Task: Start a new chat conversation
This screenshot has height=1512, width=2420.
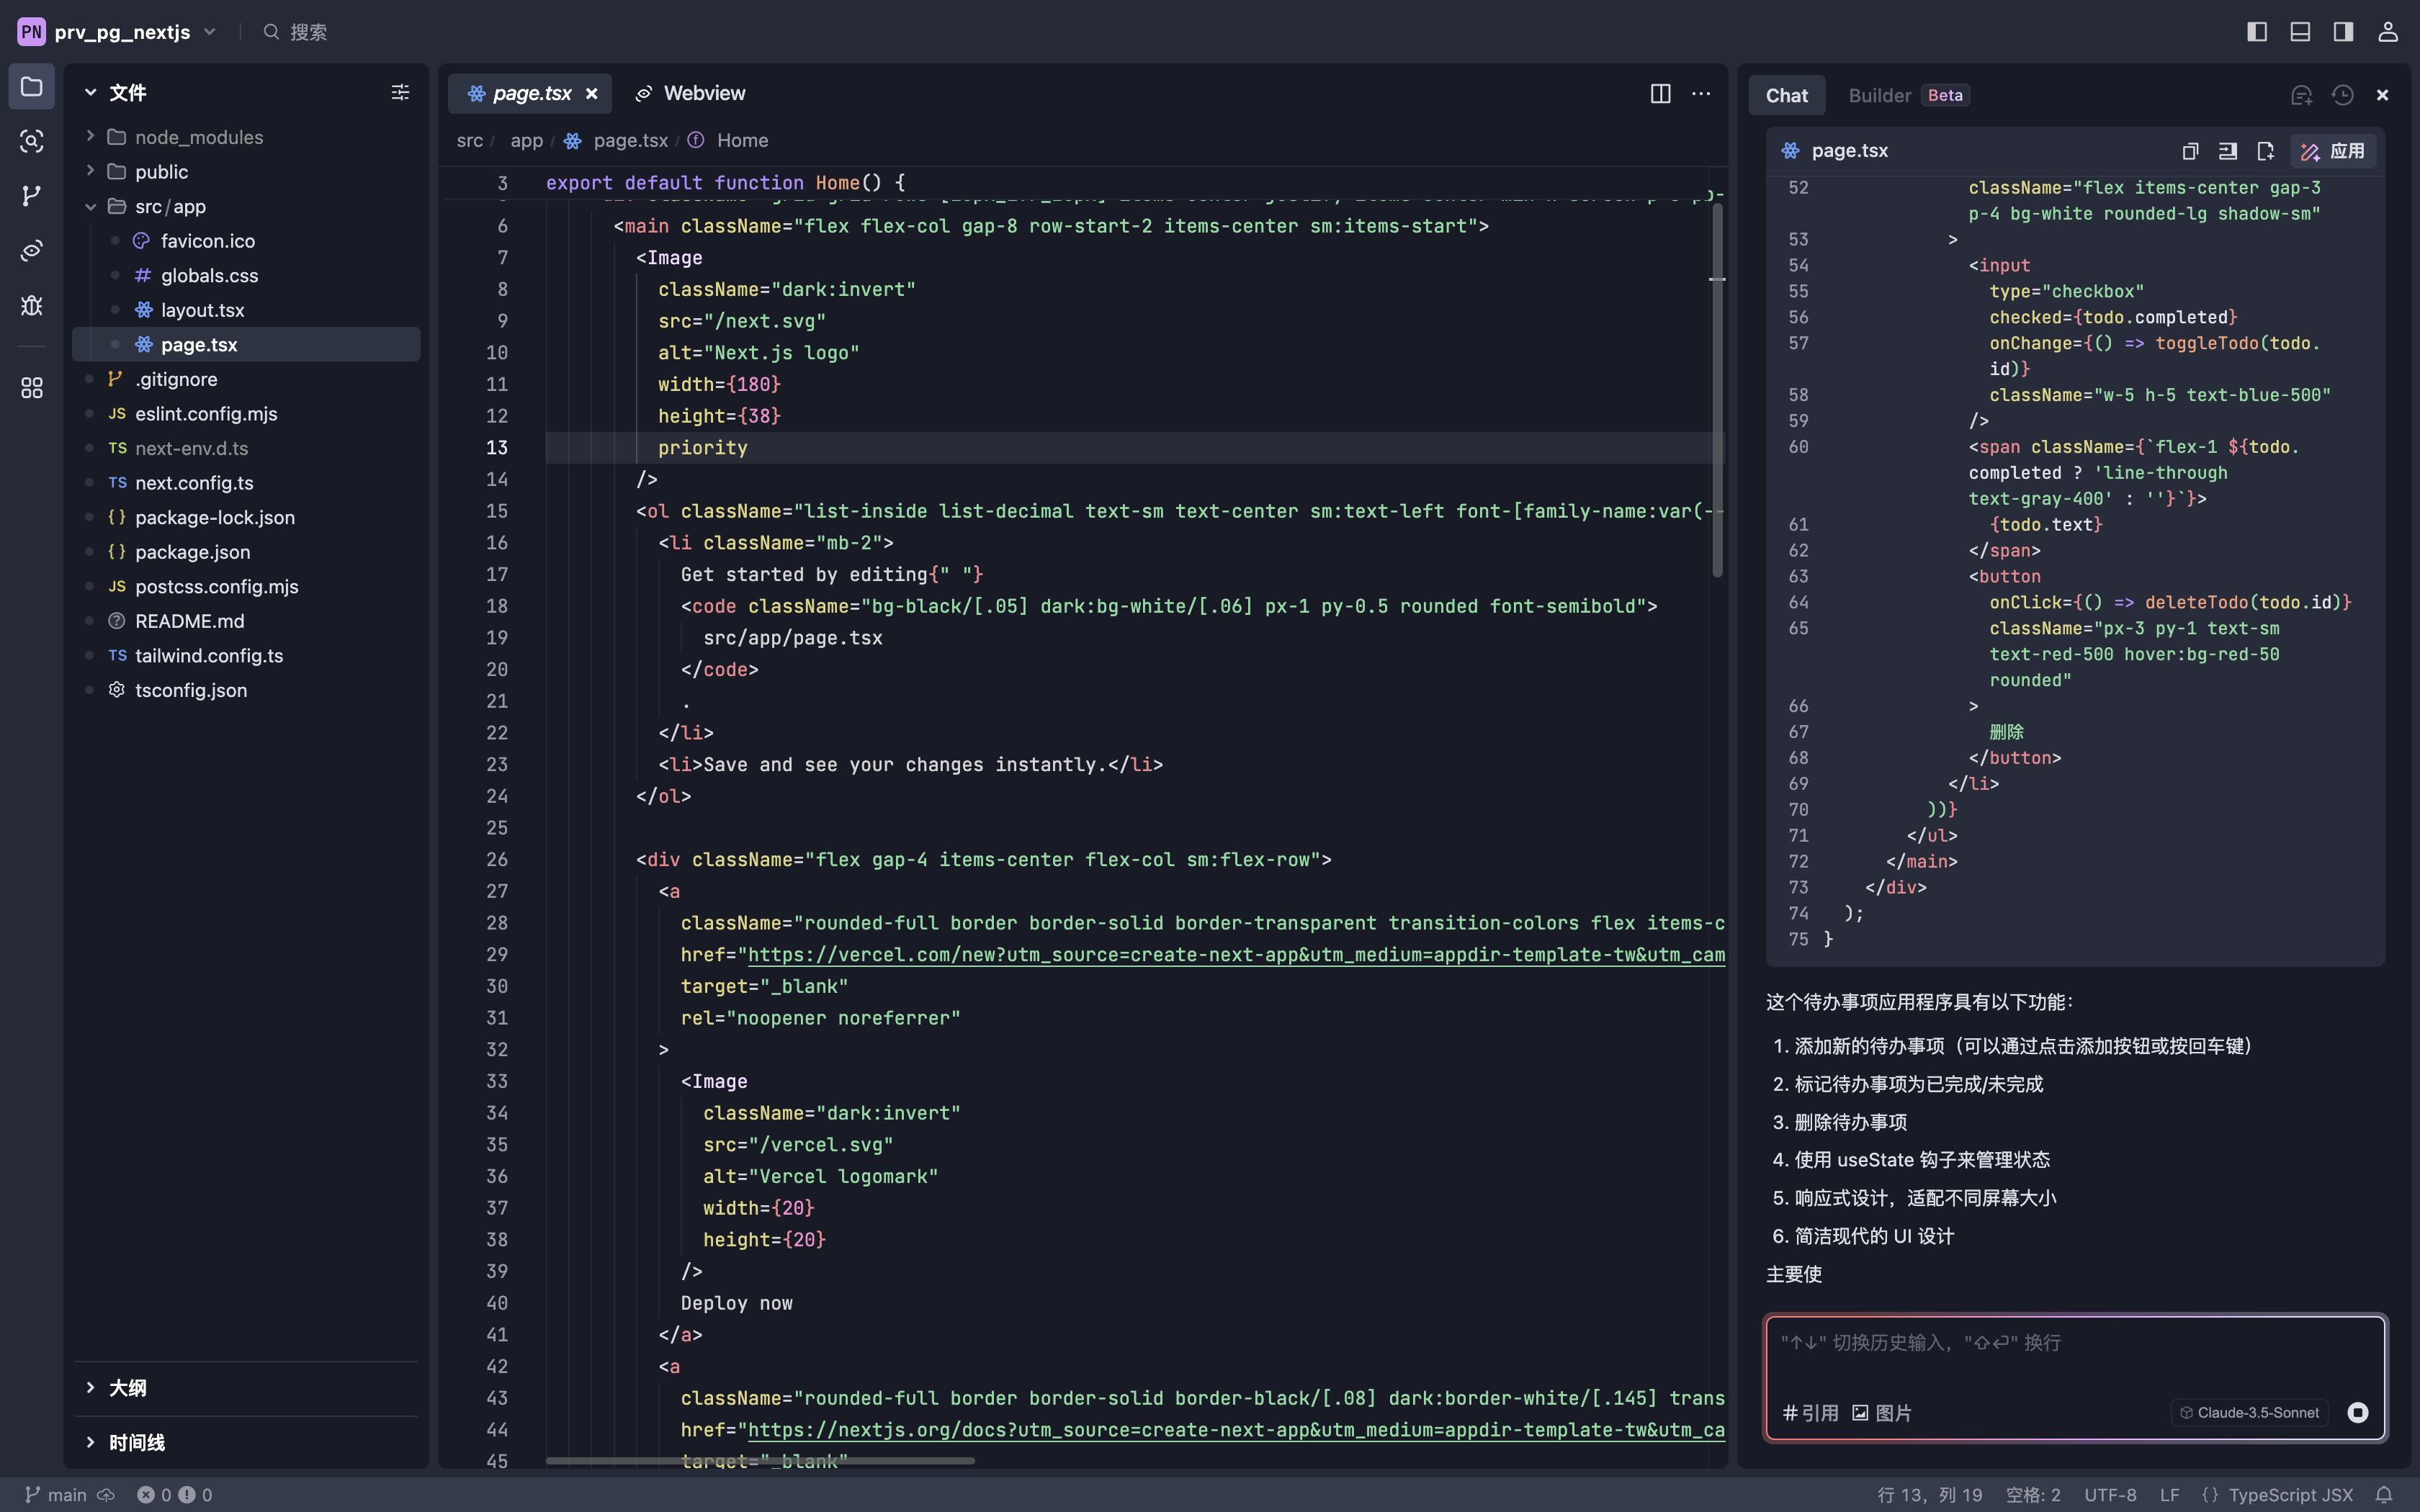Action: [x=2301, y=95]
